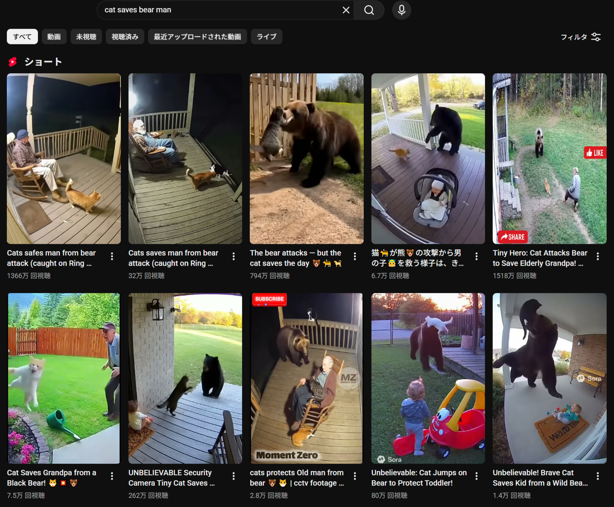Toggle the 未視聴 filter chip
This screenshot has width=614, height=507.
tap(86, 37)
